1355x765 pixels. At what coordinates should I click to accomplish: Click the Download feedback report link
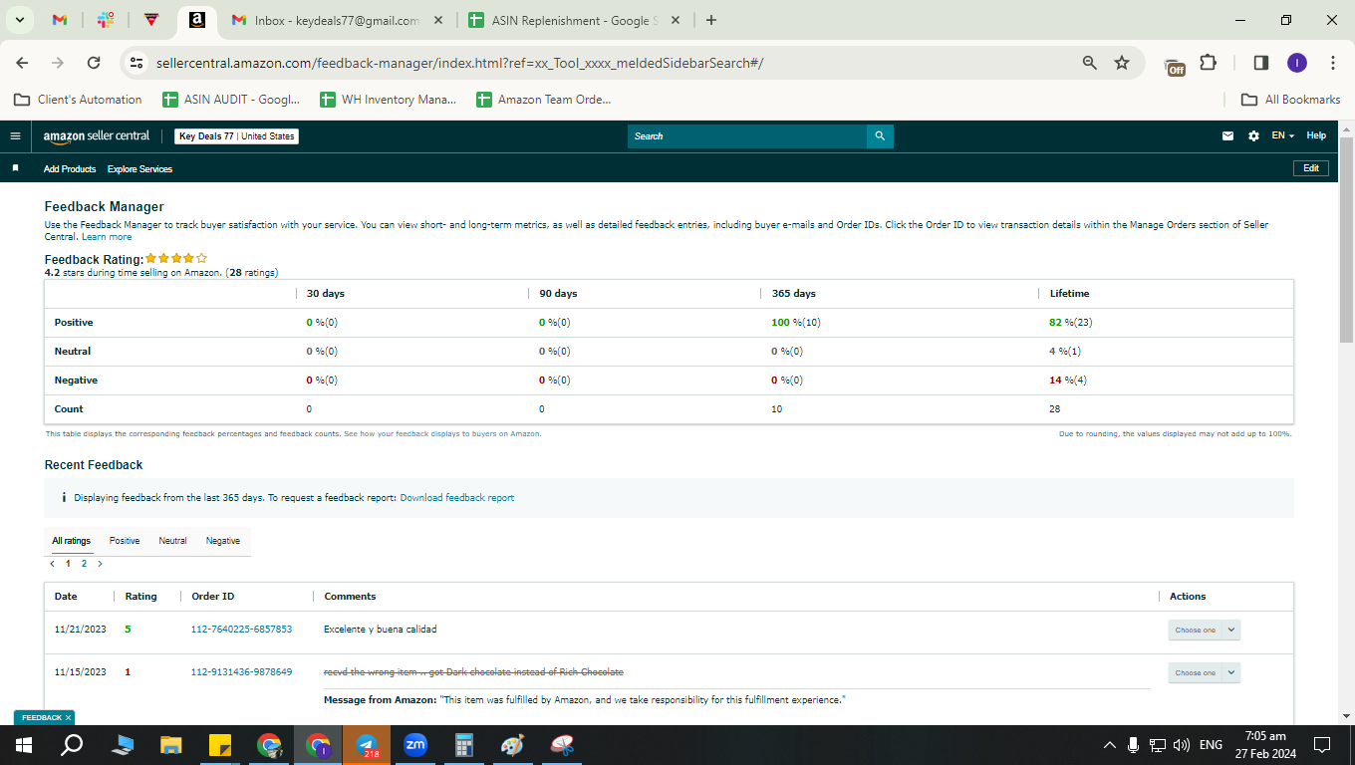pos(457,497)
